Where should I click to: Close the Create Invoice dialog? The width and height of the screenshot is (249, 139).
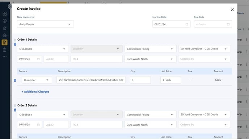click(232, 10)
